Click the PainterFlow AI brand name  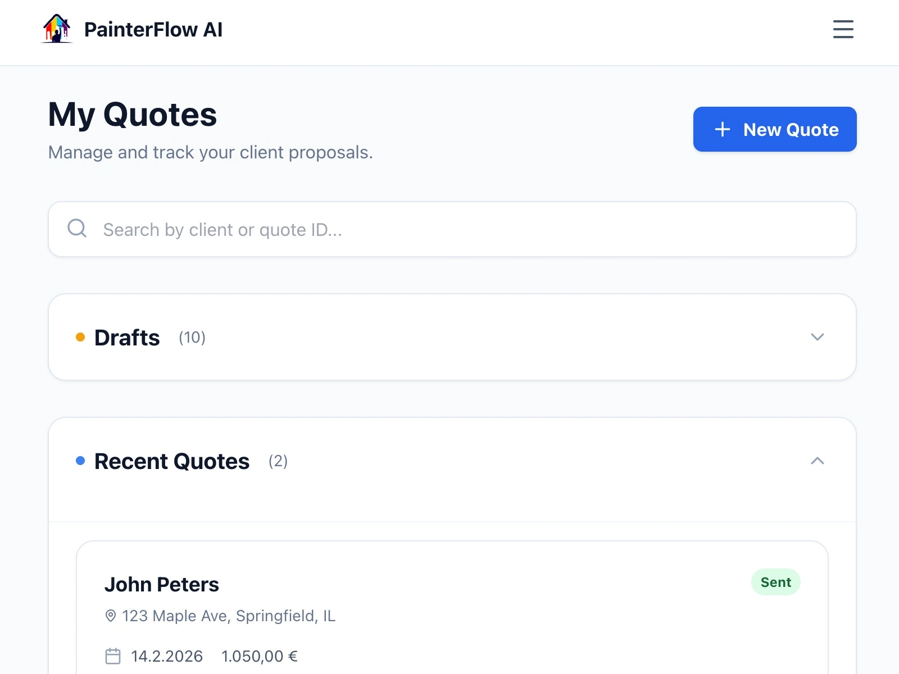153,30
